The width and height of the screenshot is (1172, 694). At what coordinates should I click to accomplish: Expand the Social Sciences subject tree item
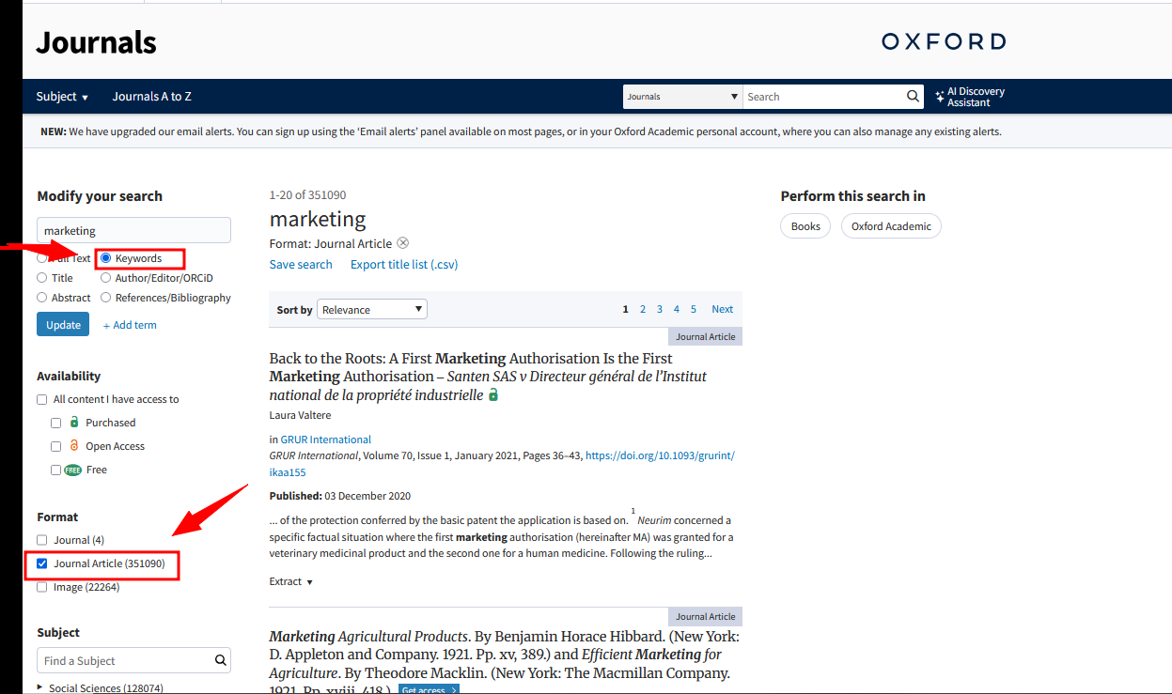(x=40, y=687)
